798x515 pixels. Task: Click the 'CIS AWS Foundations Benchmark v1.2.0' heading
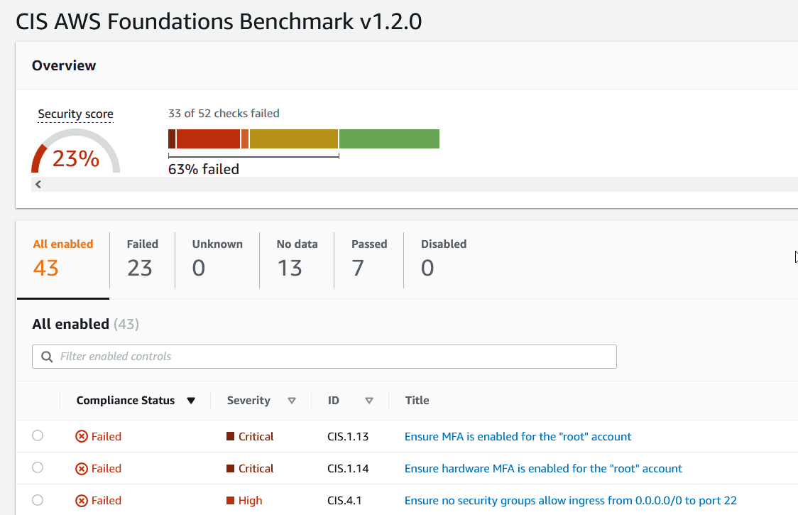pos(219,21)
